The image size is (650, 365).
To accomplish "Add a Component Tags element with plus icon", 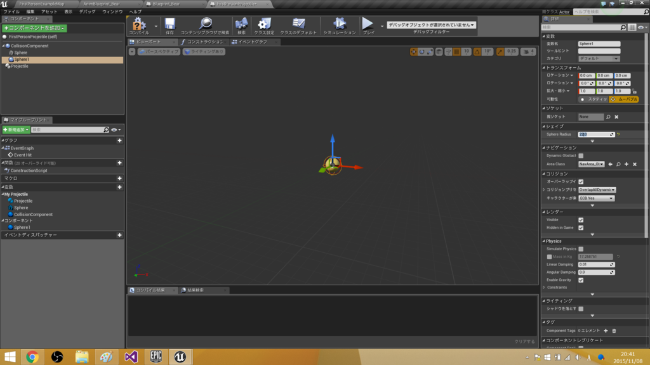I will point(606,331).
